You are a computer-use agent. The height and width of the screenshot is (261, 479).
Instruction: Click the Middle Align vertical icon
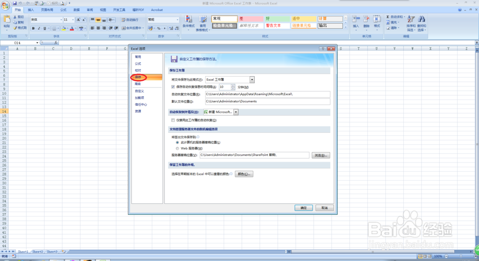(x=98, y=20)
